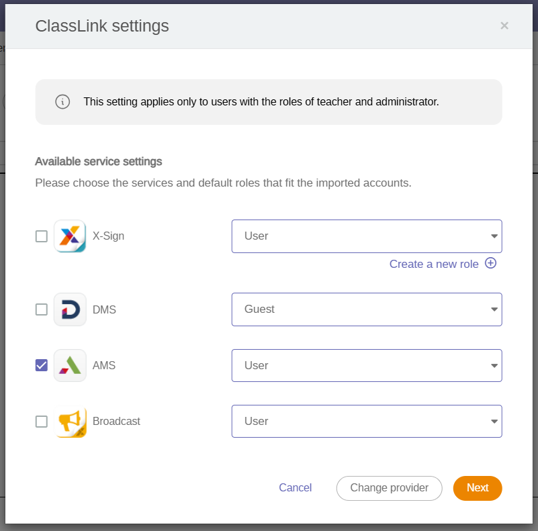Click the plus icon beside Create a new role
The width and height of the screenshot is (538, 531).
tap(490, 263)
